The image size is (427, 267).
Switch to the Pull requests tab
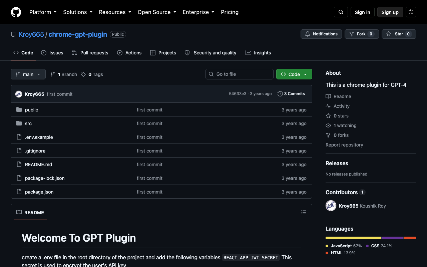coord(90,53)
